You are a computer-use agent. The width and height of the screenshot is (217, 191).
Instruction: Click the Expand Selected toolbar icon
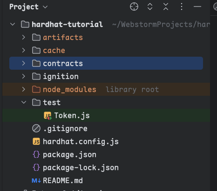(x=150, y=7)
